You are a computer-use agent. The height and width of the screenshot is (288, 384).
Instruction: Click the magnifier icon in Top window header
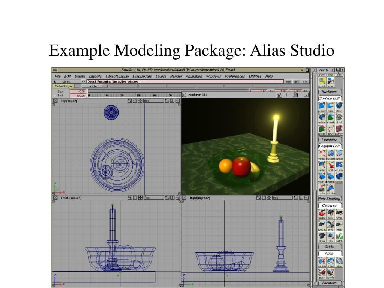pyautogui.click(x=129, y=100)
